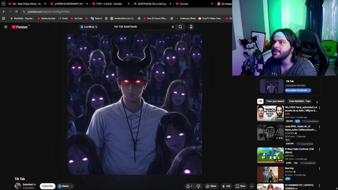Clear the search query with X
This screenshot has height=190, width=338.
click(x=173, y=27)
